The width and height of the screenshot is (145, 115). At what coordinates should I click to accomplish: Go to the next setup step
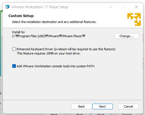click(x=103, y=106)
